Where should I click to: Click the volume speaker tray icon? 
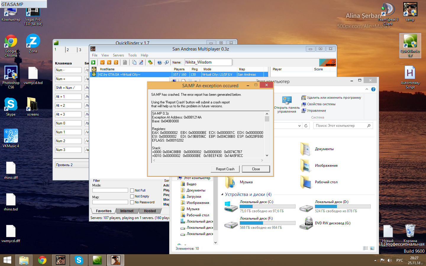[x=390, y=260]
